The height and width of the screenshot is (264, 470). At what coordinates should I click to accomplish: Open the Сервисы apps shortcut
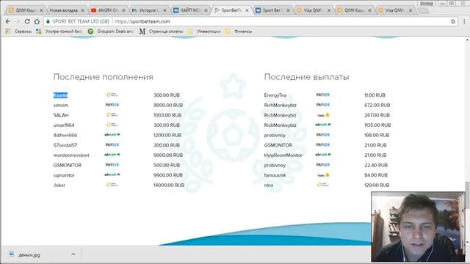[18, 31]
